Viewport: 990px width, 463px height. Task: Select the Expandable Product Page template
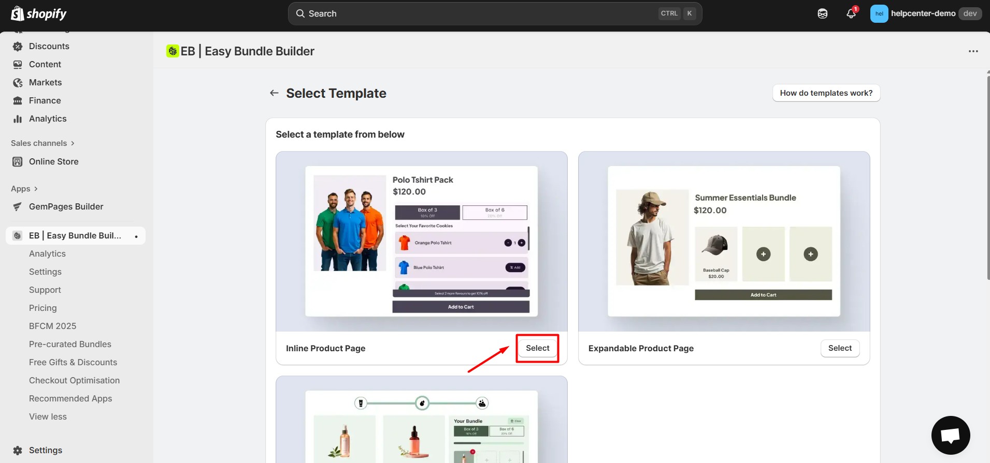pos(840,348)
